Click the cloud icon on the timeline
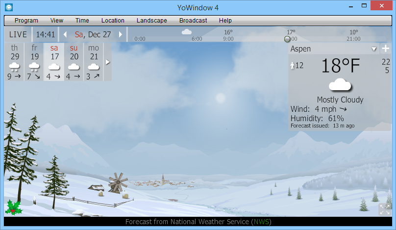The height and width of the screenshot is (230, 396). (186, 32)
